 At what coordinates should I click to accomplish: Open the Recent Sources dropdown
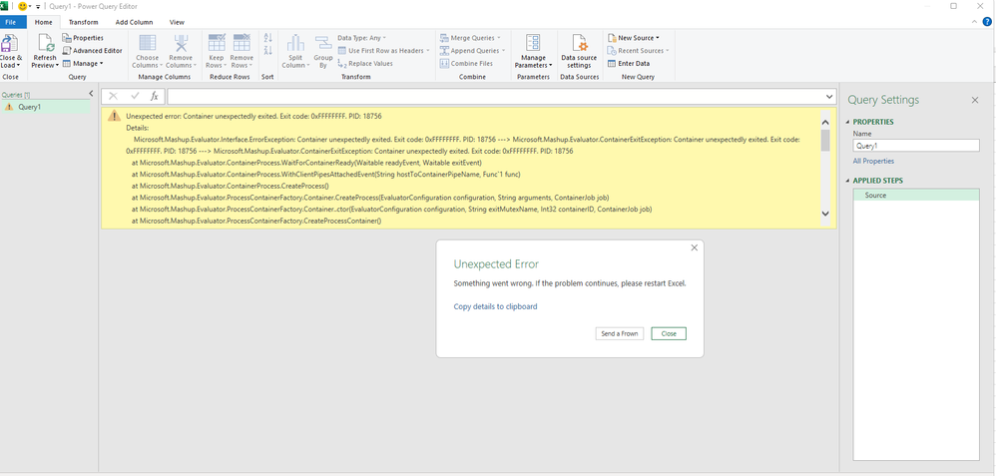coord(639,51)
